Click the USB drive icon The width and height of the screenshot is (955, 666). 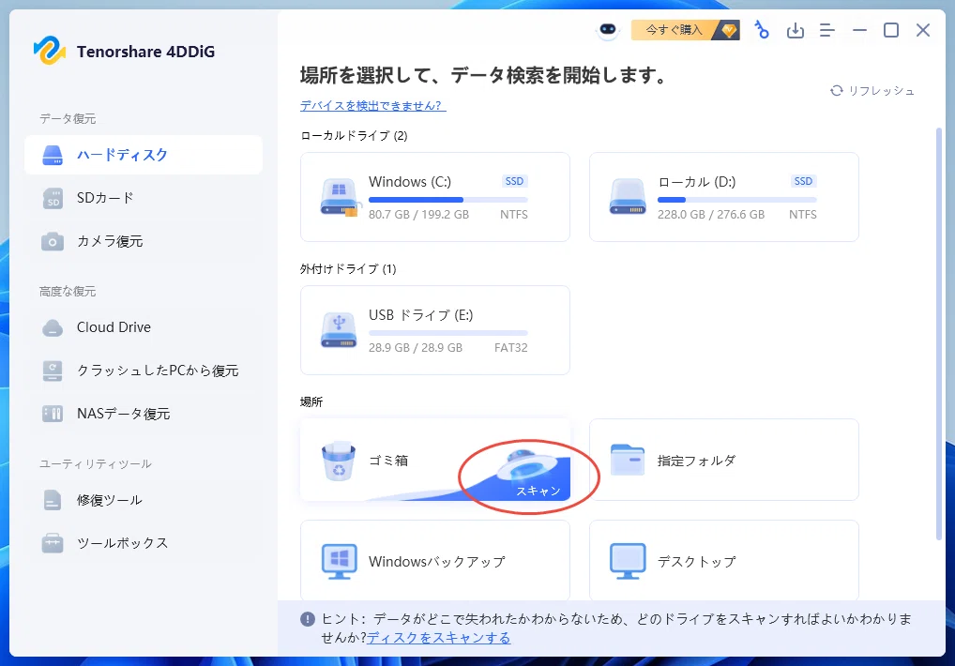339,330
